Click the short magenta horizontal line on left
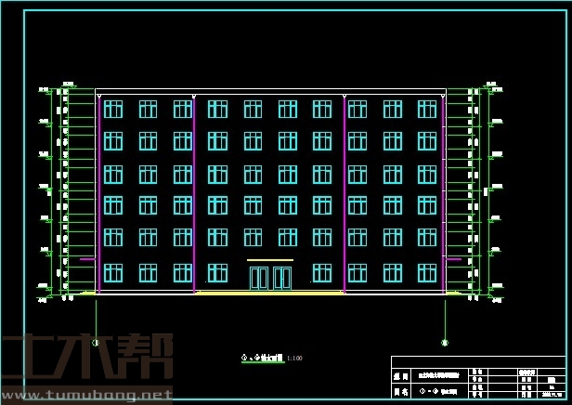 pyautogui.click(x=85, y=259)
